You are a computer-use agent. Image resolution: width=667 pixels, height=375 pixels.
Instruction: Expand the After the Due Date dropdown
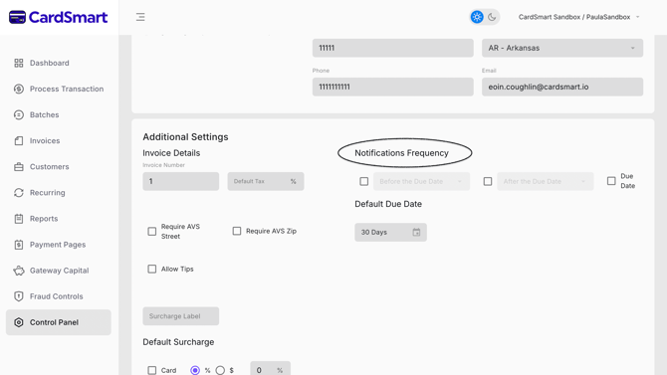tap(546, 182)
